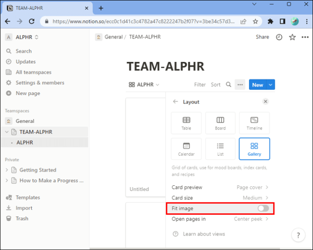Close the TEAM-ALPHR browser tab
Image resolution: width=313 pixels, height=250 pixels.
(x=87, y=8)
